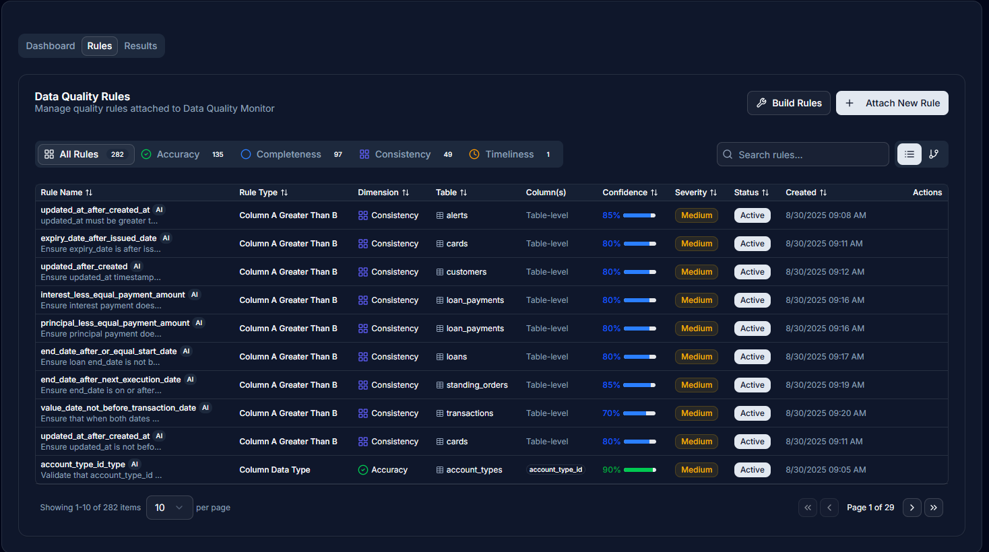This screenshot has width=989, height=552.
Task: Sort by Table arrows icon
Action: pyautogui.click(x=464, y=193)
